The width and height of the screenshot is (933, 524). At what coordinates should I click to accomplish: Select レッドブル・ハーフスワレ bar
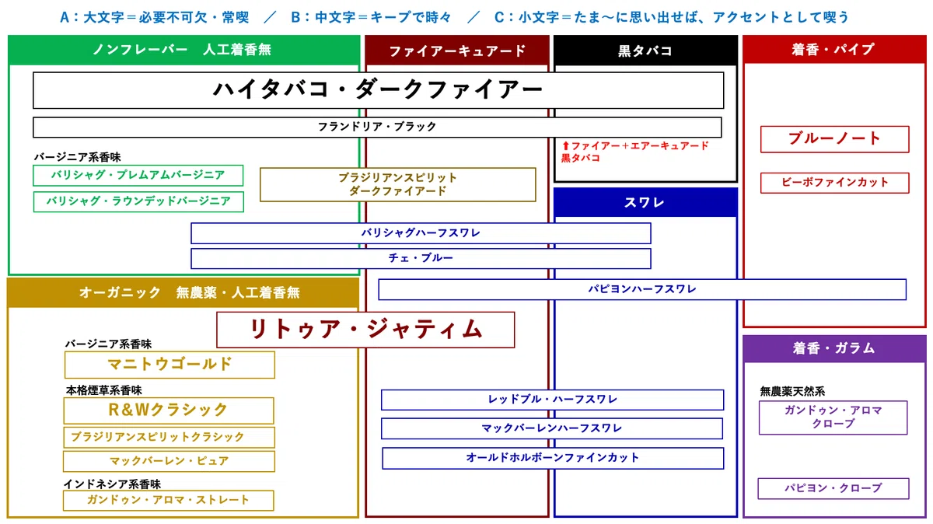[x=553, y=400]
